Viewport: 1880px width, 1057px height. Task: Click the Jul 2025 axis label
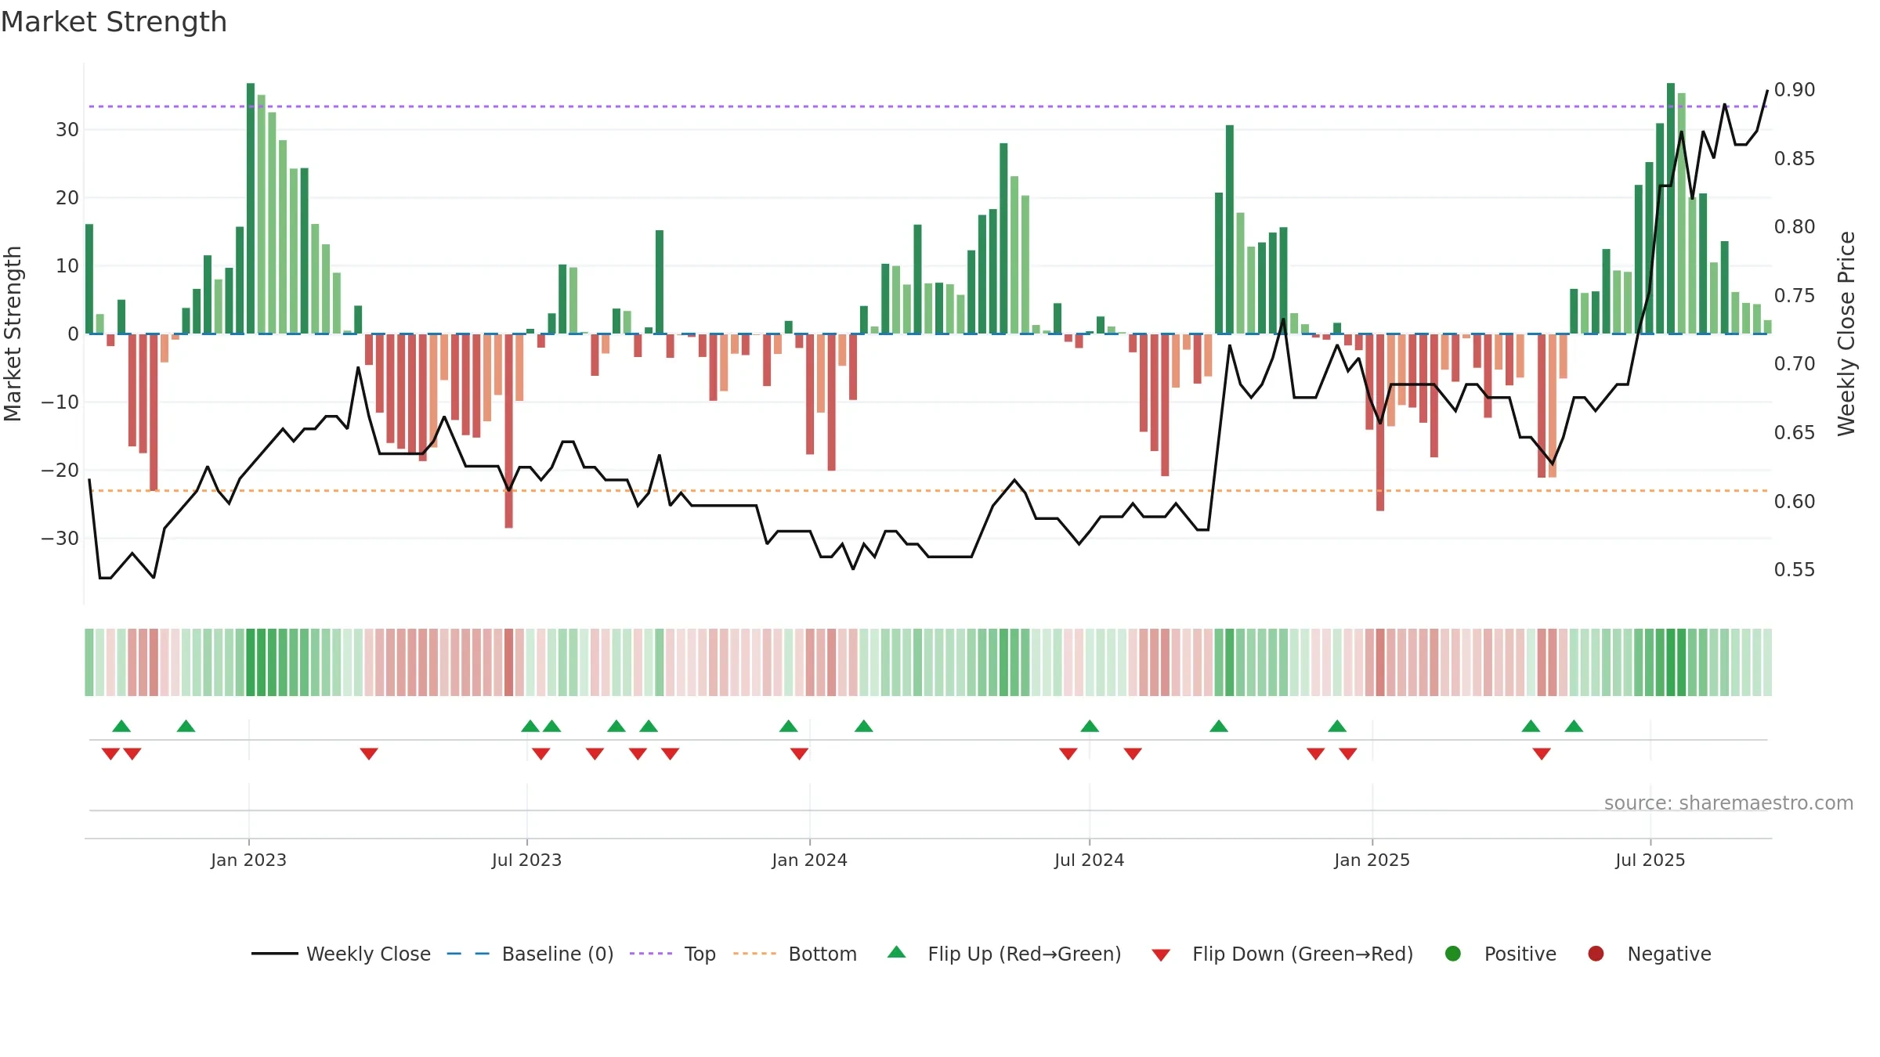coord(1650,860)
